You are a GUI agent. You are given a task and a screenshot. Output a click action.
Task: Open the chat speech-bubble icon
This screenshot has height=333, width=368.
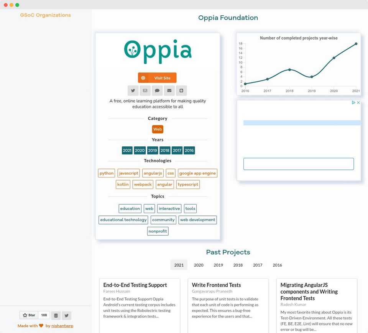(157, 90)
